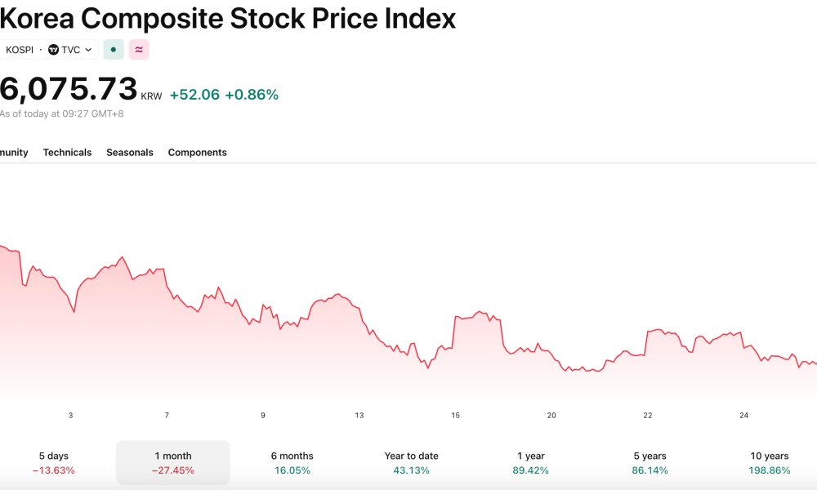
Task: Open the KOSPI TVC symbol source dropdown
Action: coord(48,50)
